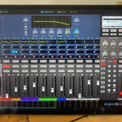Click the second monitor out knob labeled B
This screenshot has width=122, height=122.
[x=113, y=44]
